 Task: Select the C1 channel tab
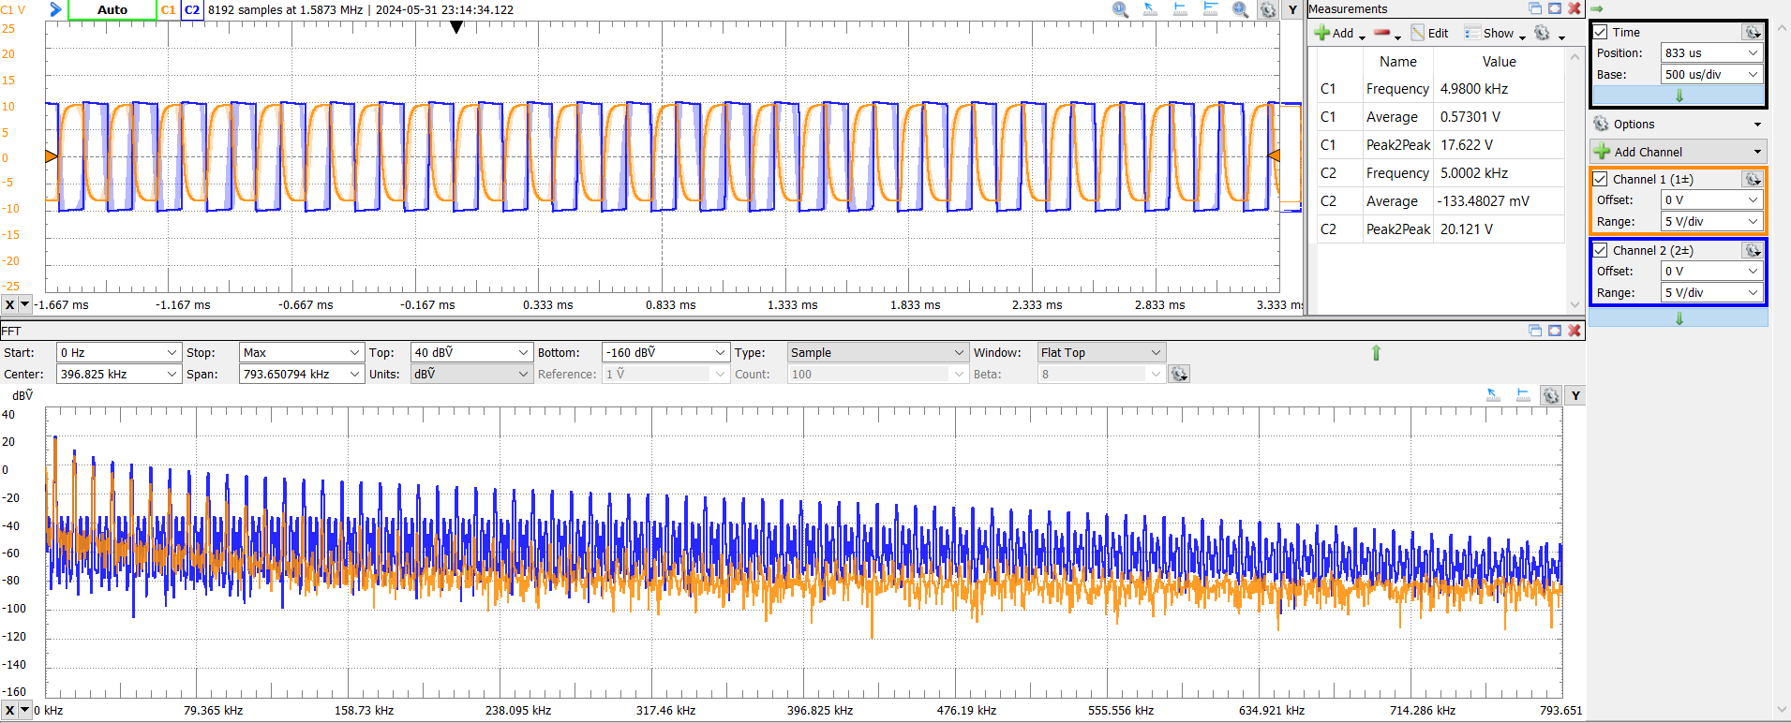coord(169,10)
